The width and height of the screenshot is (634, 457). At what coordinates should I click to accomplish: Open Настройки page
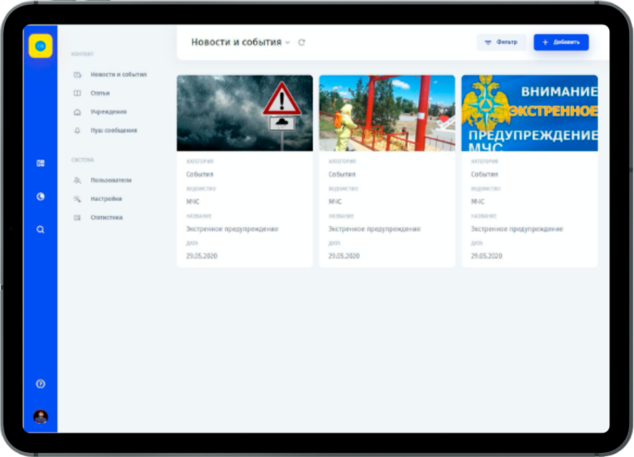(x=106, y=199)
